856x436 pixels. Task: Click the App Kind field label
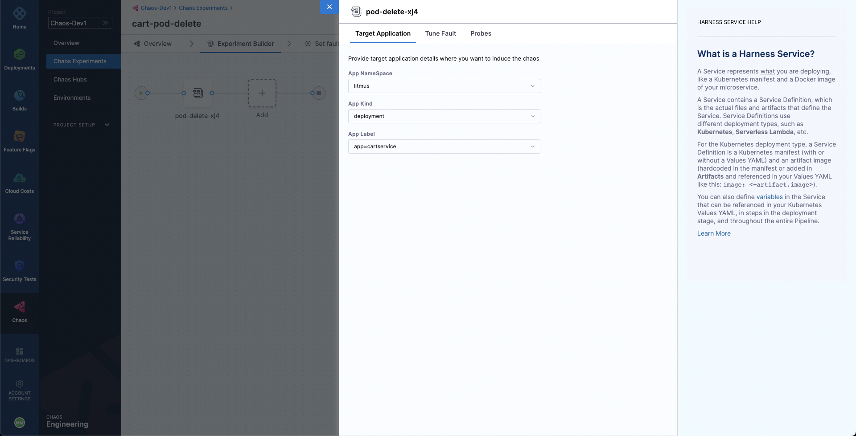tap(360, 104)
